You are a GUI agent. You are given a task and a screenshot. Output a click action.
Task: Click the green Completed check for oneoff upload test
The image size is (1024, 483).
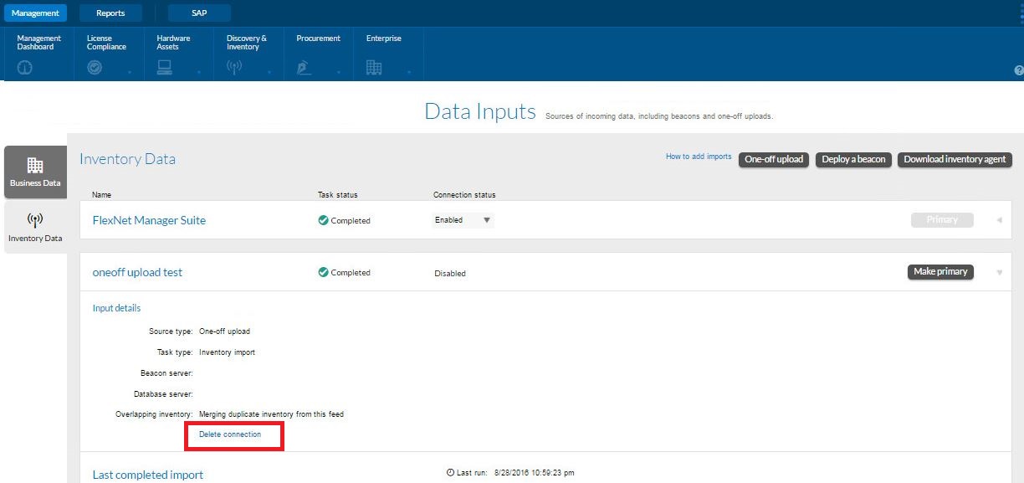tap(323, 273)
